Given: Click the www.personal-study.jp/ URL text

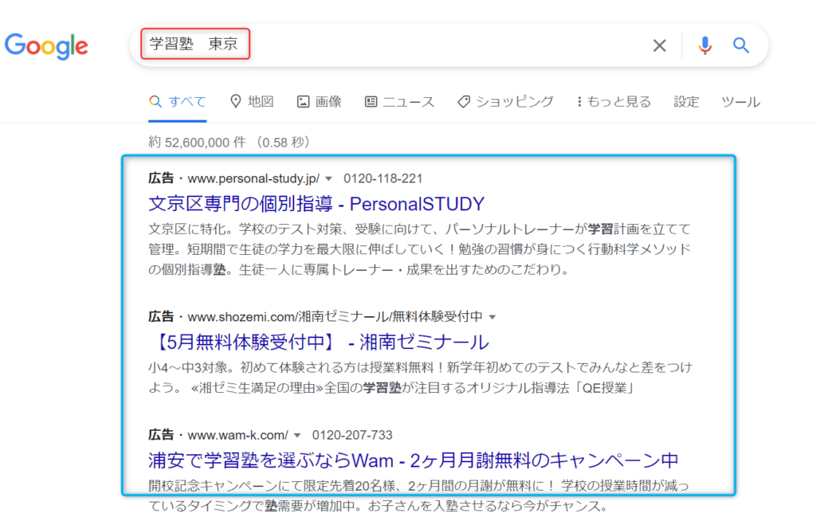Looking at the screenshot, I should 253,178.
